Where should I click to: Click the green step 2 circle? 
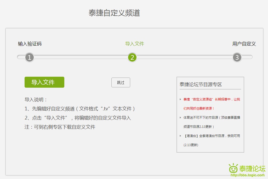(132, 57)
